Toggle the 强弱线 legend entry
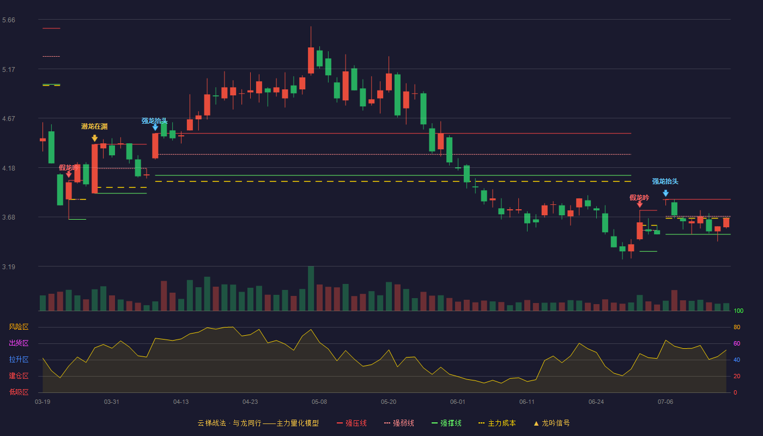The height and width of the screenshot is (436, 763). point(399,423)
